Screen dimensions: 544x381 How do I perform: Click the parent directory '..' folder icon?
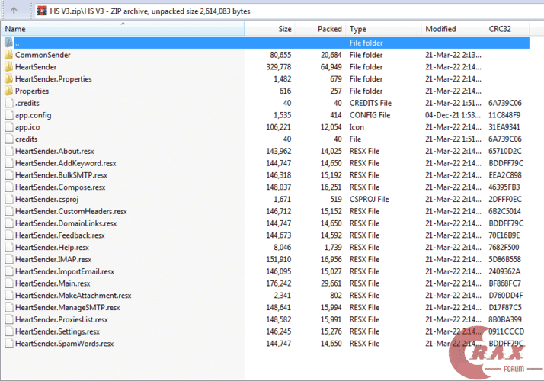[x=8, y=43]
